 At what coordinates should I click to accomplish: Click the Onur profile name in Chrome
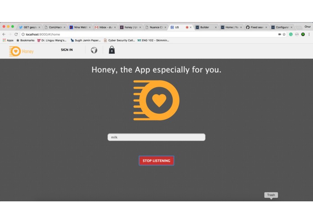point(308,27)
